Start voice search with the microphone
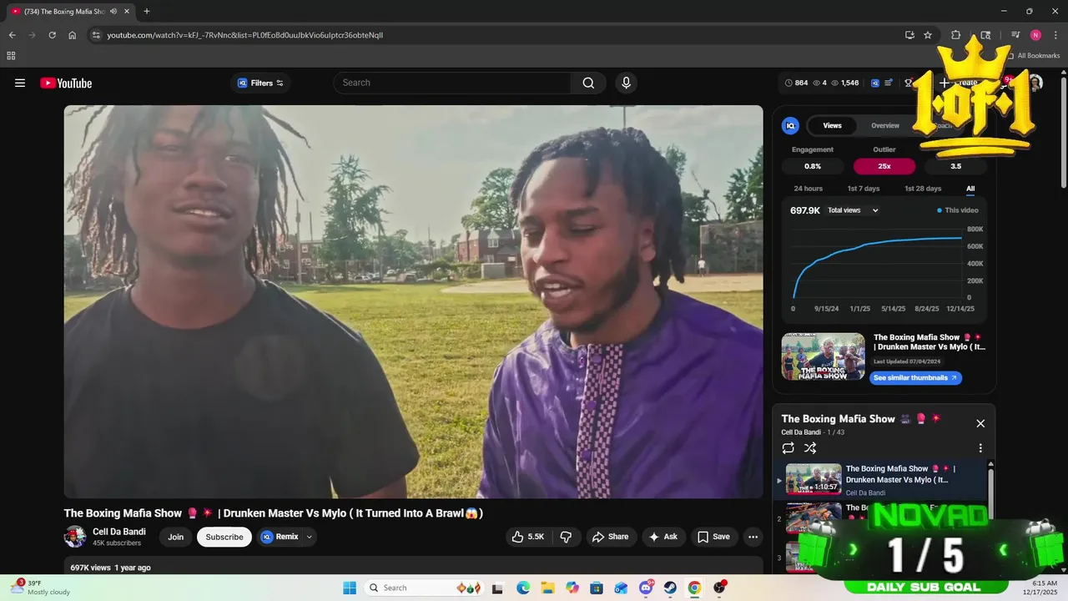The width and height of the screenshot is (1068, 601). pyautogui.click(x=626, y=83)
